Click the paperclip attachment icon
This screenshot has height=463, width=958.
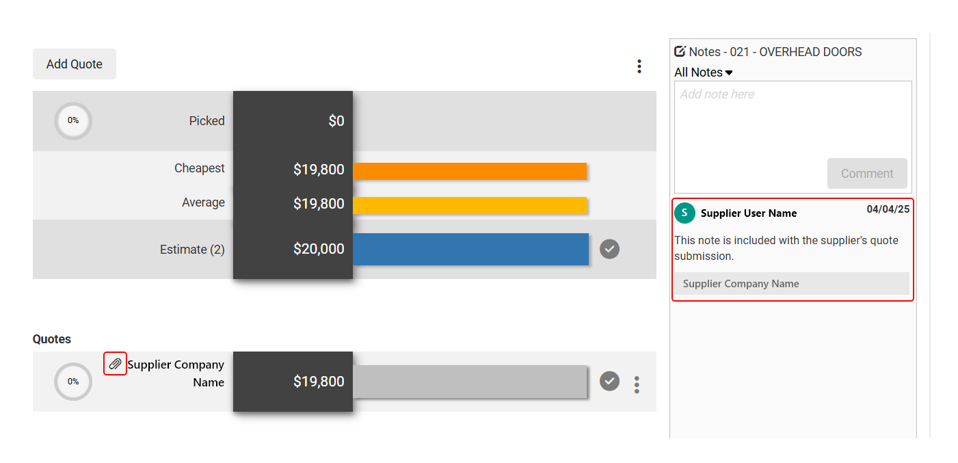115,364
